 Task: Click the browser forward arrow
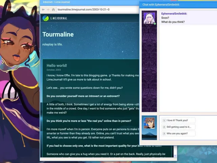[48, 10]
